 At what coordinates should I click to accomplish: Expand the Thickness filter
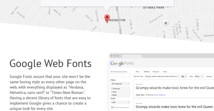(116, 89)
